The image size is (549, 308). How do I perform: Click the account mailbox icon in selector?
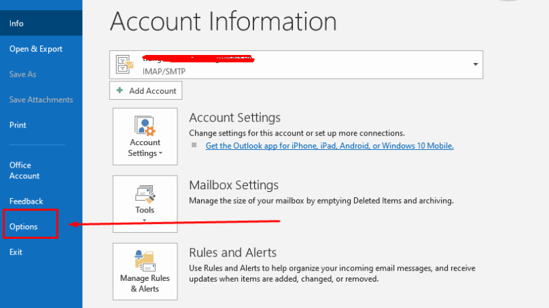click(x=124, y=64)
